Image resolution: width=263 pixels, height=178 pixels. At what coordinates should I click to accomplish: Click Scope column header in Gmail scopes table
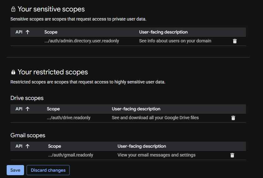point(54,146)
